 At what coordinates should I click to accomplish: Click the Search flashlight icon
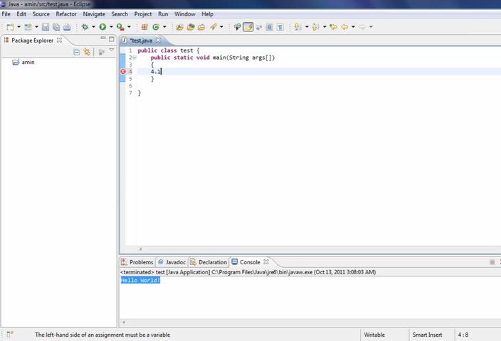pos(213,27)
